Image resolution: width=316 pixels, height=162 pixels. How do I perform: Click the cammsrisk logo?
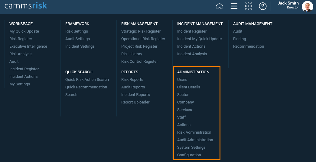click(26, 6)
